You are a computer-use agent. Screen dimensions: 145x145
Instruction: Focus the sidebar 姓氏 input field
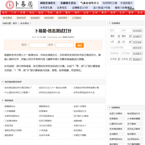[114, 30]
